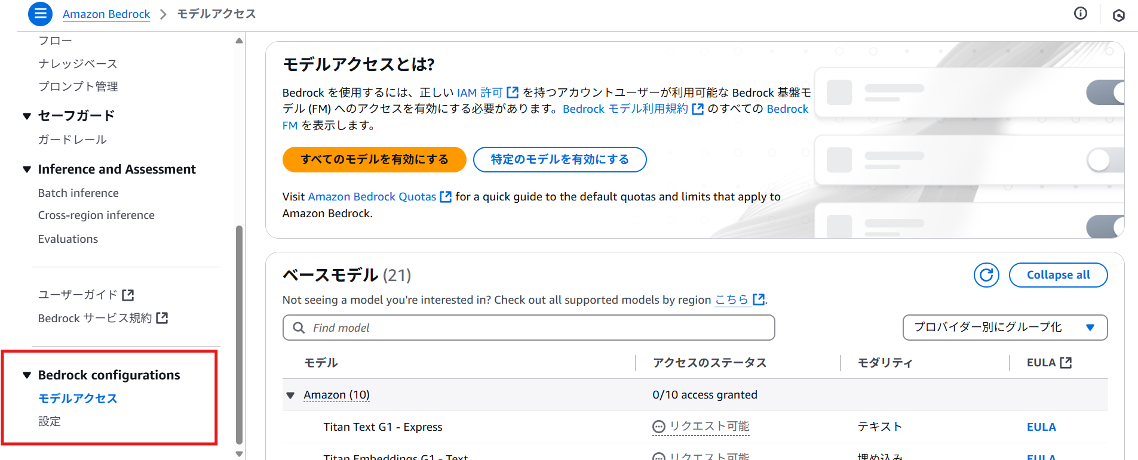Open the Bedrock モデル利用規約 link
Image resolution: width=1138 pixels, height=460 pixels.
tap(625, 109)
